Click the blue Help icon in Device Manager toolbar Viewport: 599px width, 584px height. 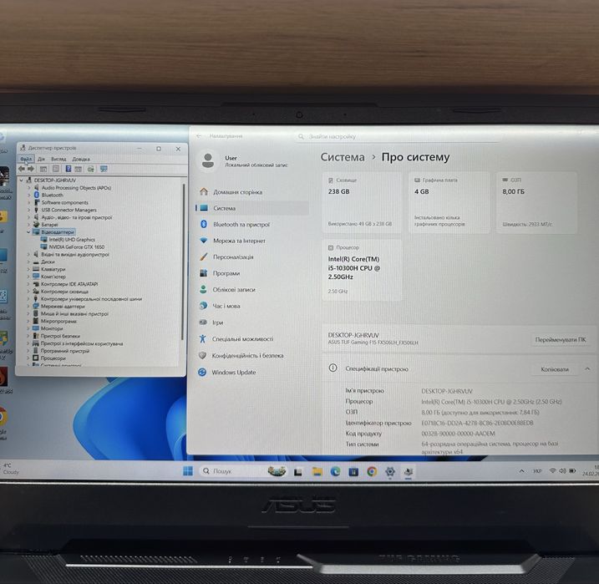tap(69, 169)
